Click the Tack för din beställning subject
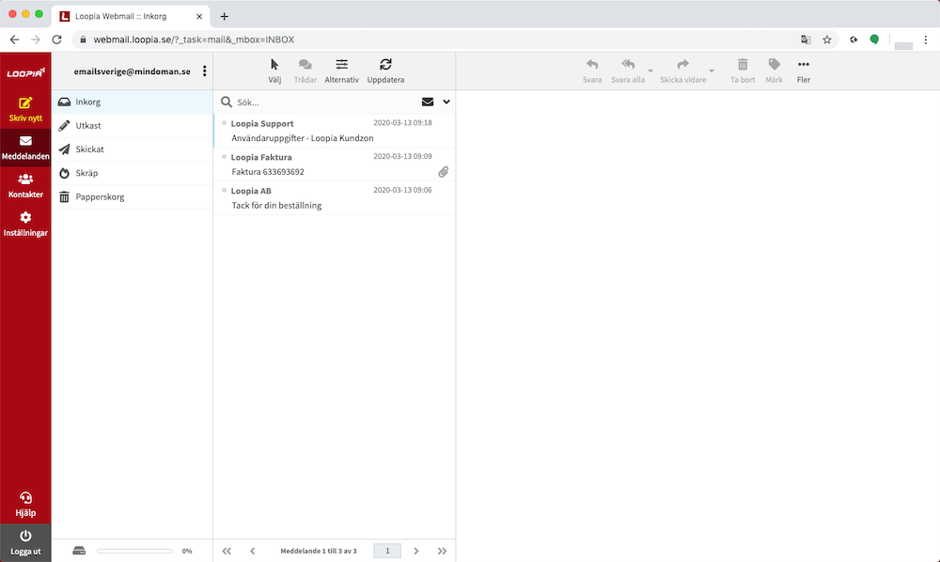The height and width of the screenshot is (562, 940). (276, 206)
